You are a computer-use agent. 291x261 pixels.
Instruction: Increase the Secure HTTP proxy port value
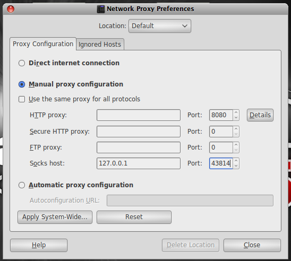click(x=236, y=129)
